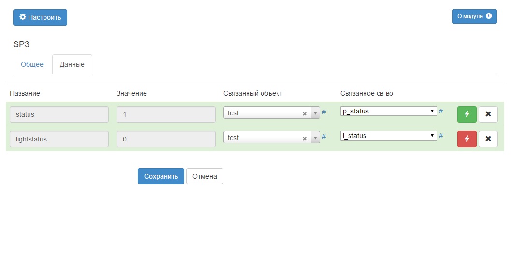Click the # link beside l_status property
The height and width of the screenshot is (253, 511).
point(441,136)
